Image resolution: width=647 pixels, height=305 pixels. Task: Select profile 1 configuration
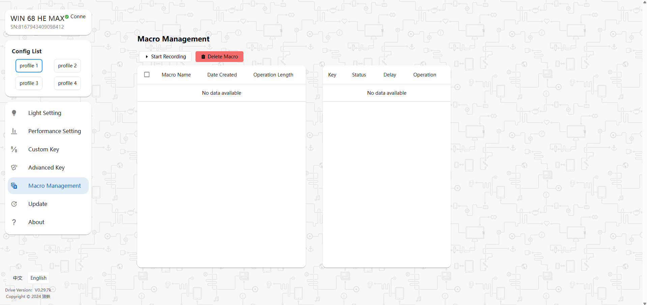coord(29,66)
